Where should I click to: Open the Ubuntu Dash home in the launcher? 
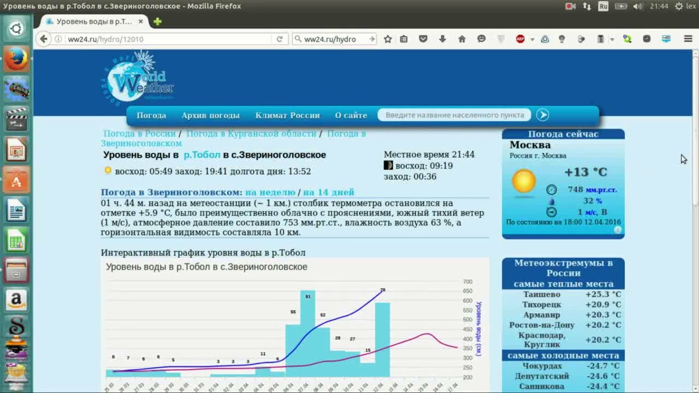click(16, 29)
